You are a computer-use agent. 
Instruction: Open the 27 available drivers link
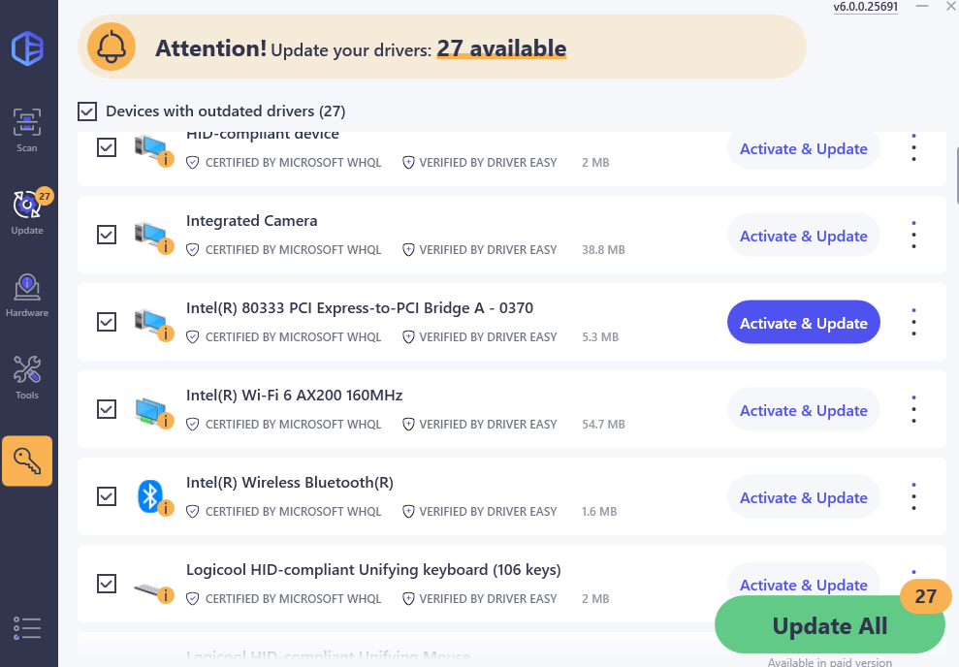coord(501,48)
